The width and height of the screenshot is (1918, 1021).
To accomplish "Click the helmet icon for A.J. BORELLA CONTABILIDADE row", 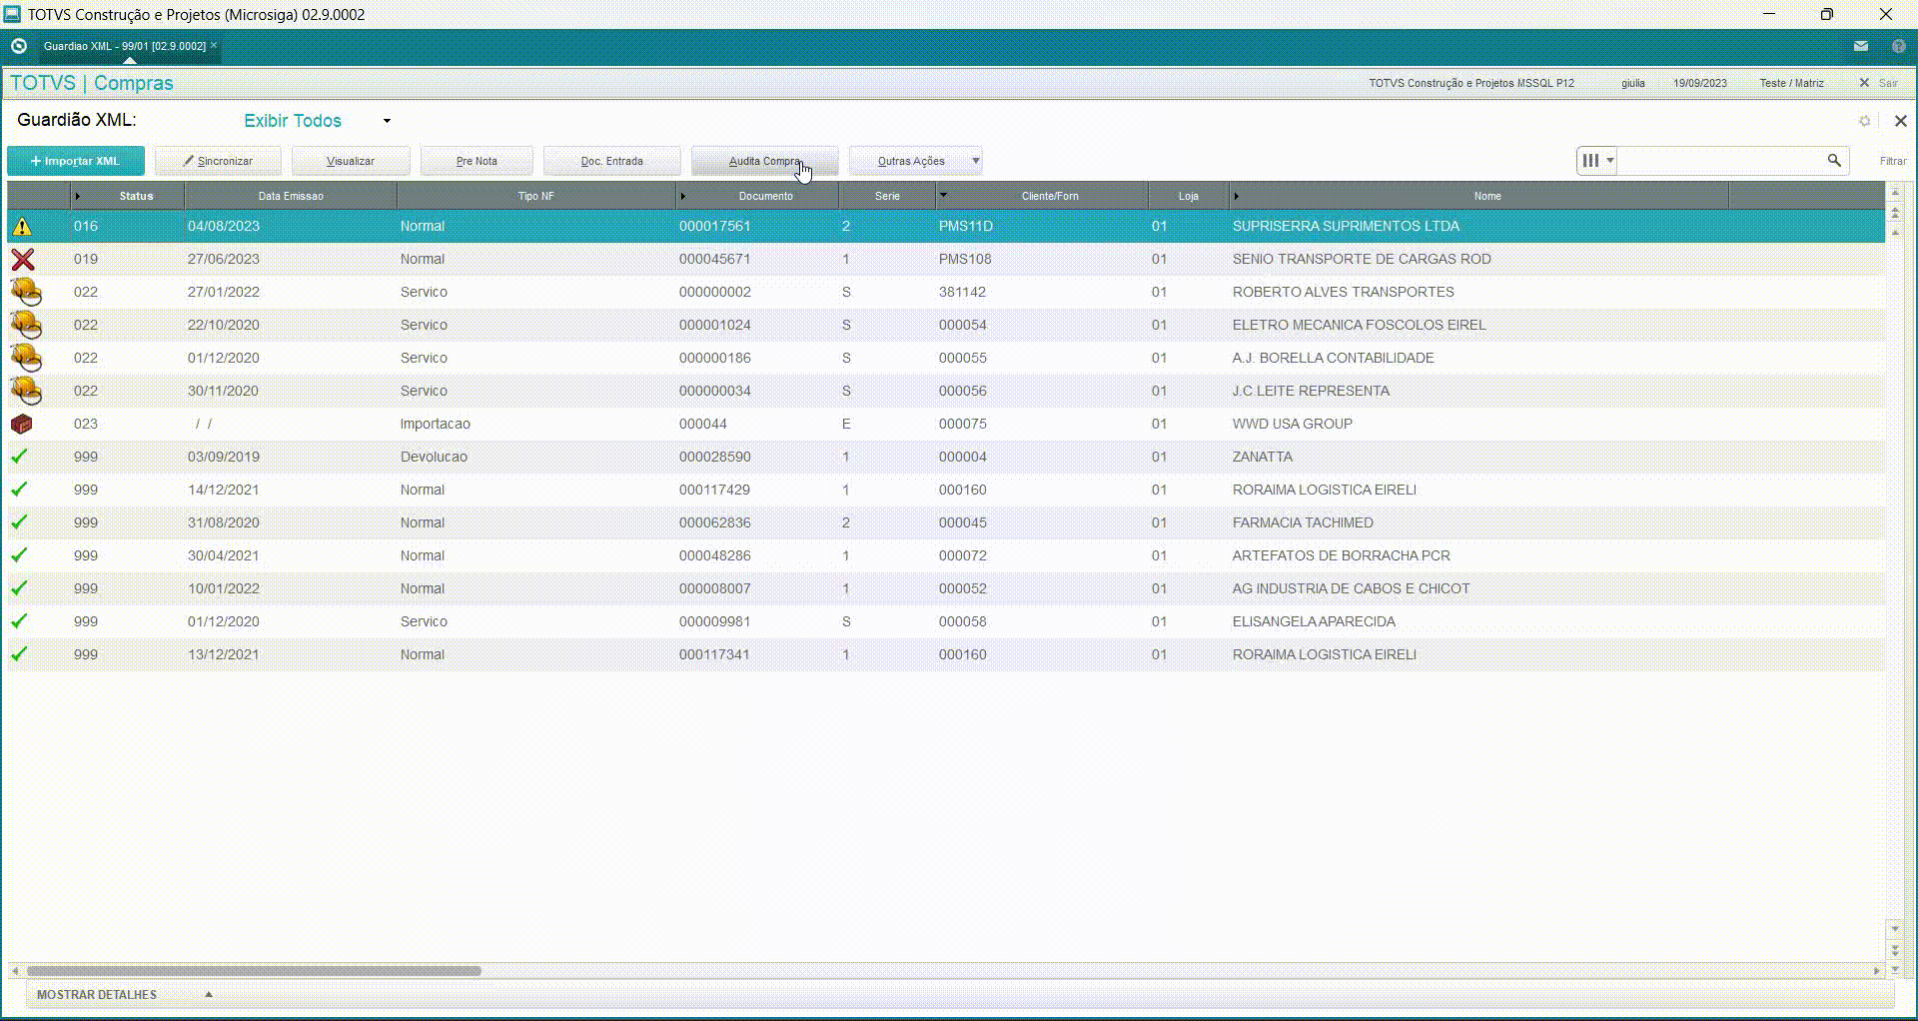I will 26,359.
